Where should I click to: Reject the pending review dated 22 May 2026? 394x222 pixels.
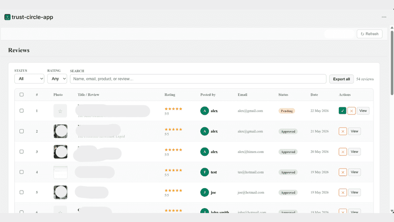tap(352, 111)
